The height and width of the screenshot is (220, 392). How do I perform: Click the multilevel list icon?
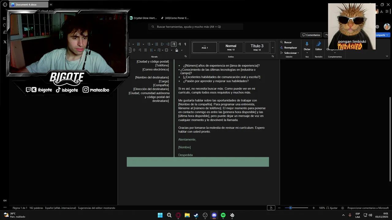pyautogui.click(x=149, y=44)
